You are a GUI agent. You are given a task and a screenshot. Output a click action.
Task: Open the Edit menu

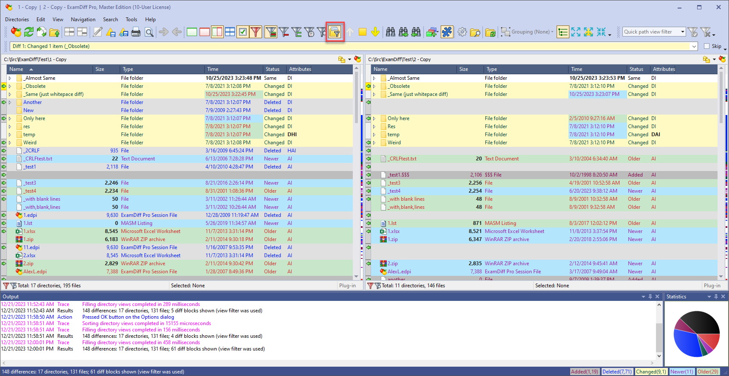click(41, 20)
